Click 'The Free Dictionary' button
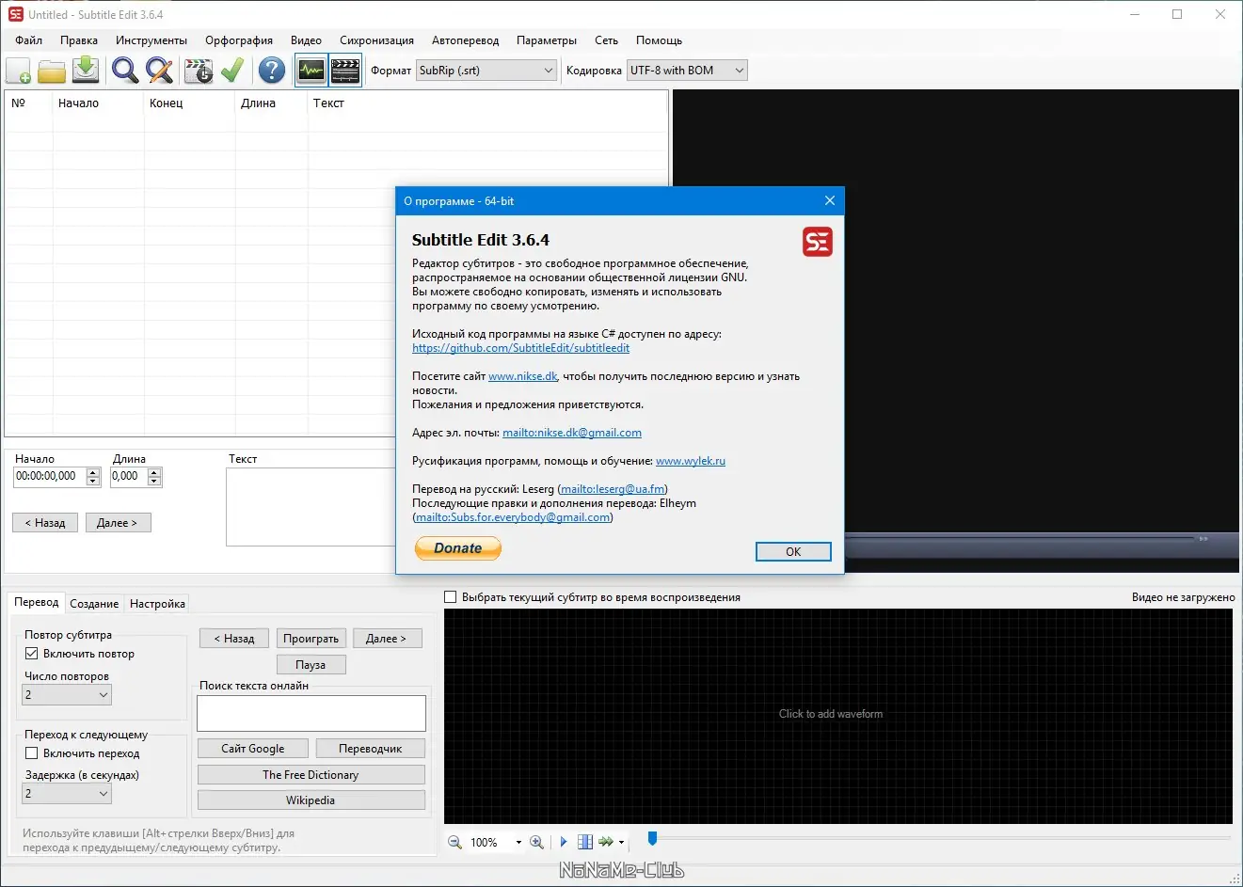The image size is (1243, 887). click(x=311, y=775)
